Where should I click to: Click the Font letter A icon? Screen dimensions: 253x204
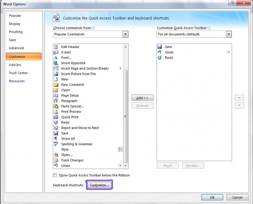56,58
